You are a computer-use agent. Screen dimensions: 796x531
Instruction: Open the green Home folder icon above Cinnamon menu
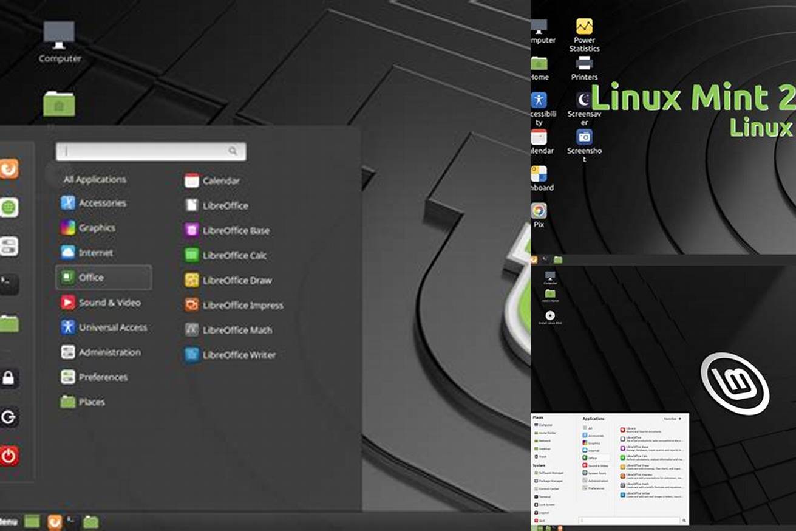(x=59, y=104)
